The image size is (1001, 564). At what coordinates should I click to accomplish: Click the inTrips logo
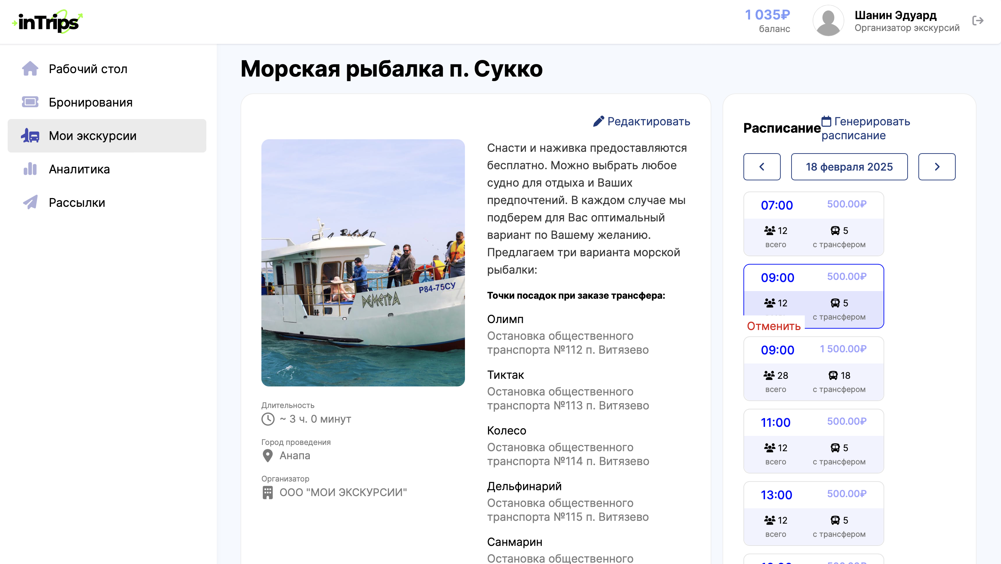pos(47,22)
